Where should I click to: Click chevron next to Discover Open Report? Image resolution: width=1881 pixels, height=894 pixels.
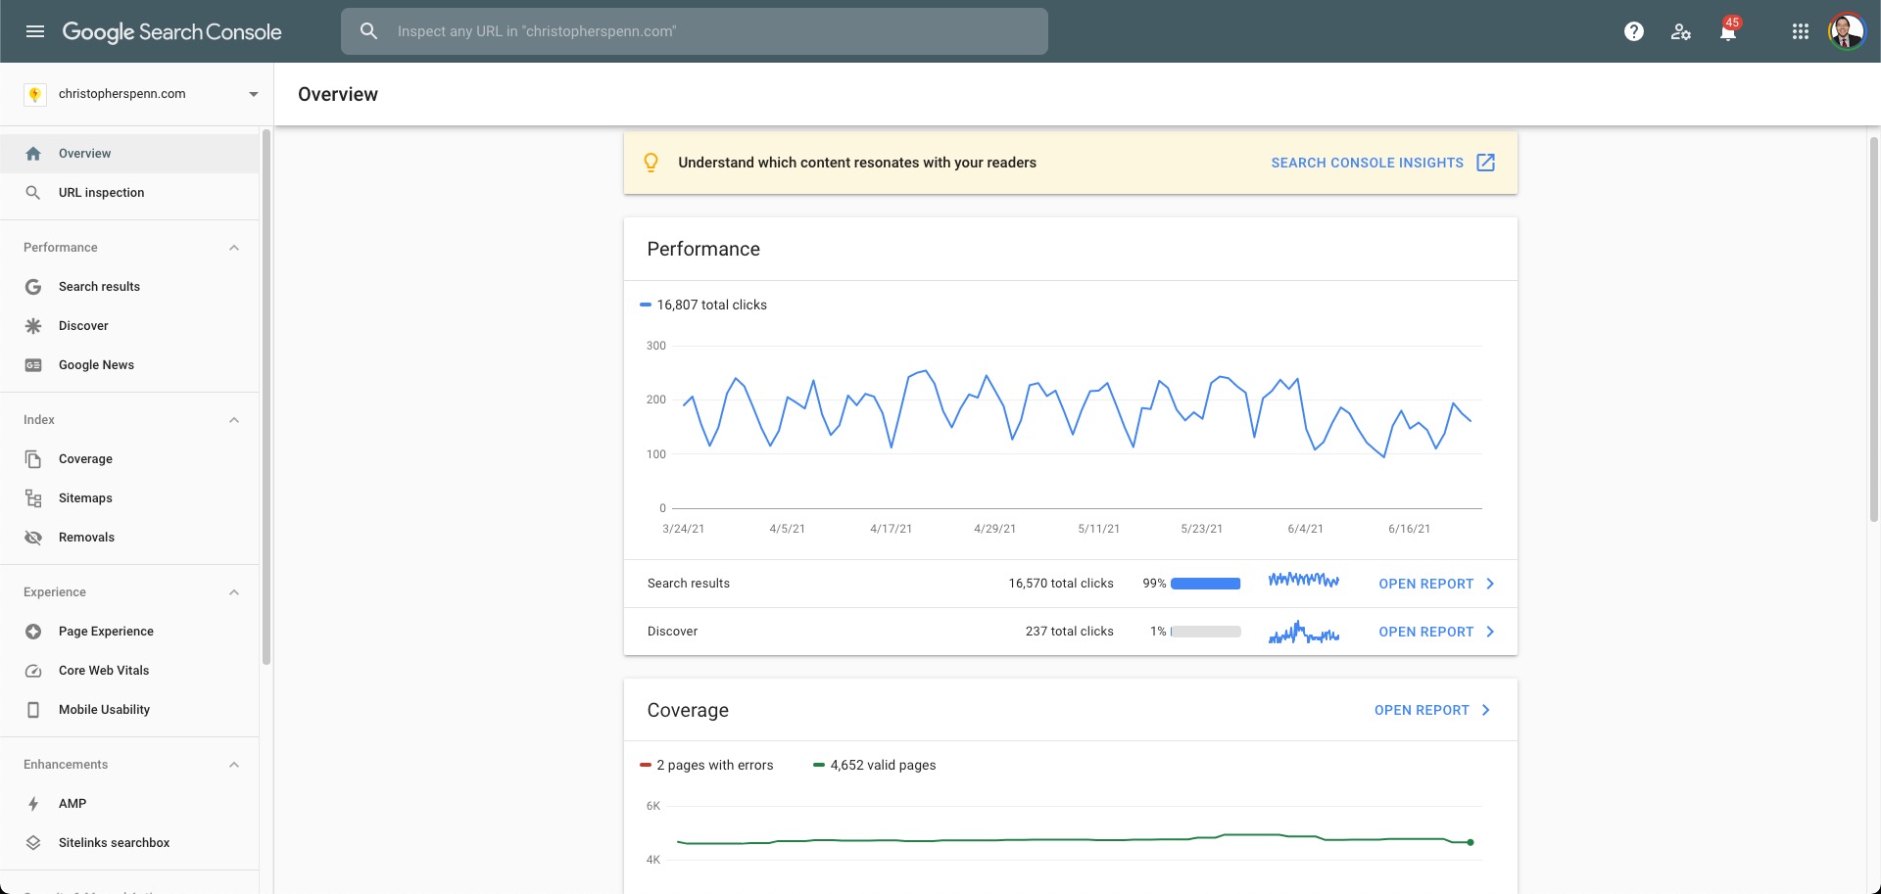[1490, 632]
